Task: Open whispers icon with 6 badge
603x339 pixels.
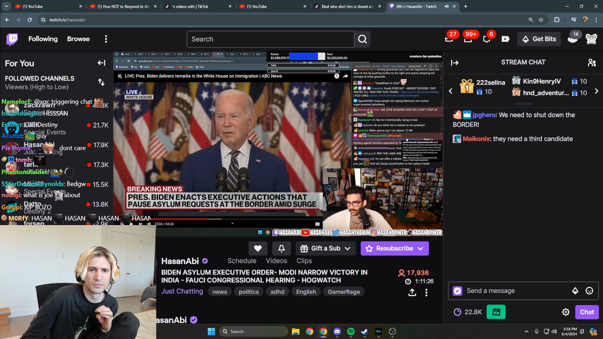Action: pos(487,39)
